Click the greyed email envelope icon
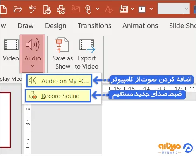This screenshot has width=196, height=156. [76, 9]
